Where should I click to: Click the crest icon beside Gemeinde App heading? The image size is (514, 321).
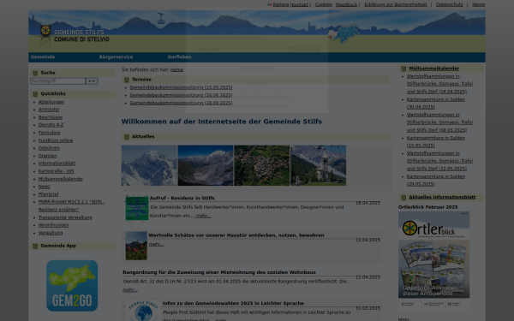(35, 246)
